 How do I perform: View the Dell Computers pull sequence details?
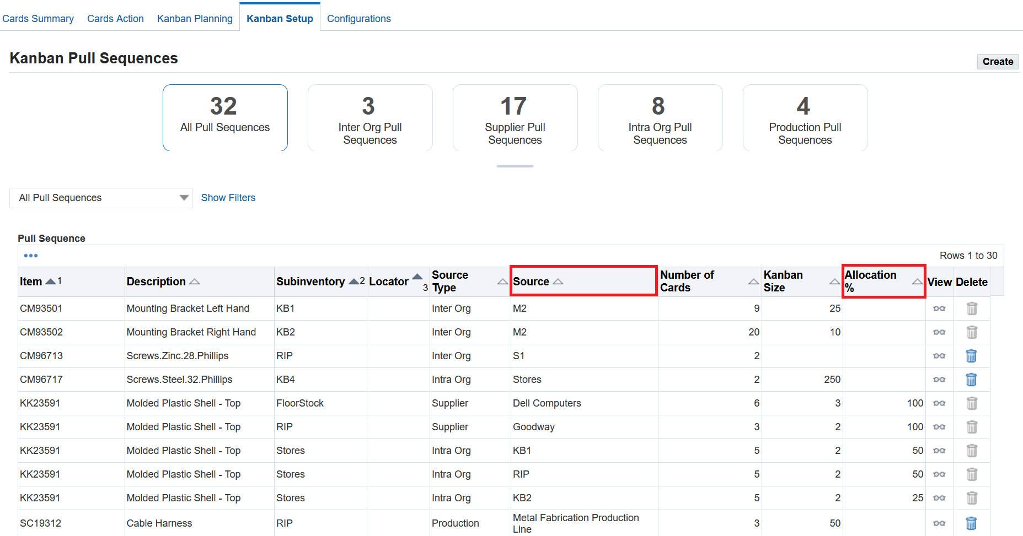click(x=939, y=403)
